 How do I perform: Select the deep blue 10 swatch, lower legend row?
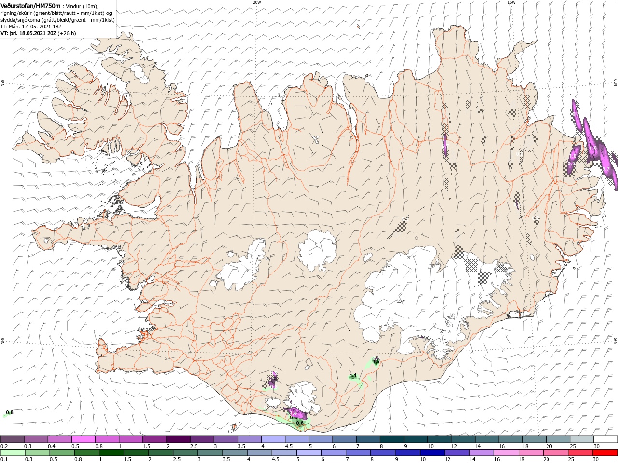pos(433,453)
